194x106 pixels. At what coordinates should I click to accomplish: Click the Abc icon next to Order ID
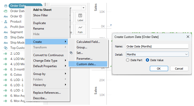point(6,16)
